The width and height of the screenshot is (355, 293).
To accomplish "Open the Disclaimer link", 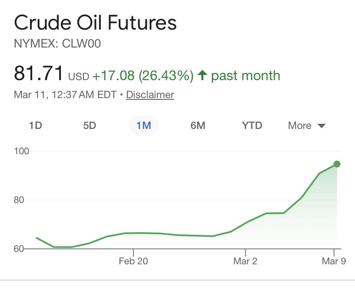I will tap(150, 95).
